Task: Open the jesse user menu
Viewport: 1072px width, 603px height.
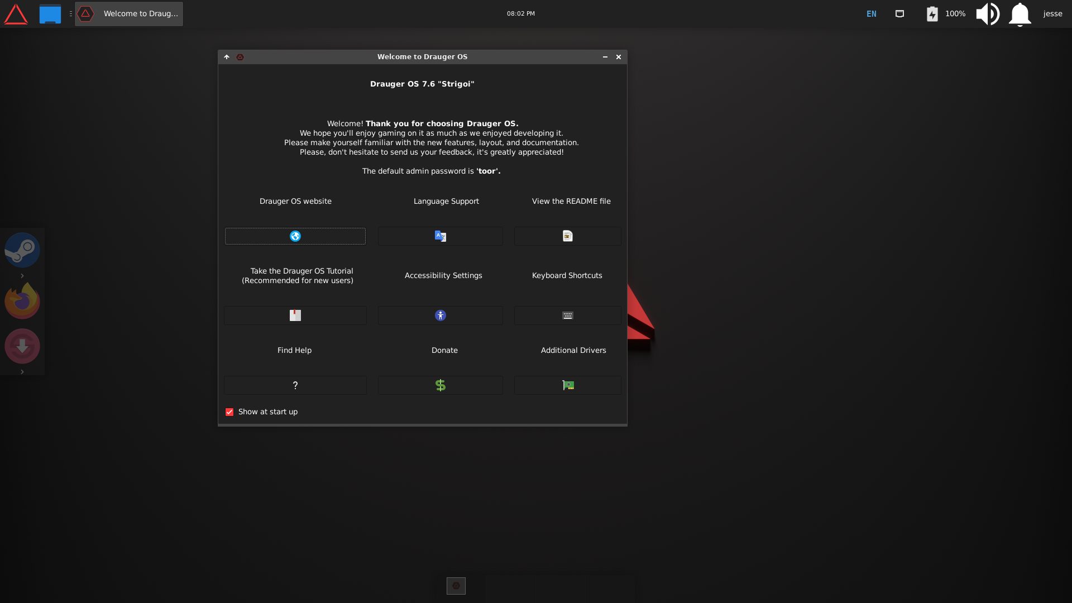Action: tap(1052, 14)
